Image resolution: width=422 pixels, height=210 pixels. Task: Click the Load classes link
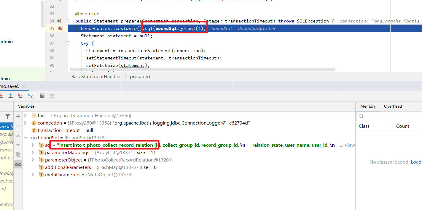(416, 162)
